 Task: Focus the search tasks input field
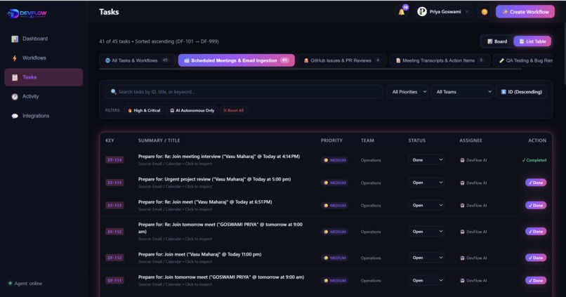tap(244, 92)
